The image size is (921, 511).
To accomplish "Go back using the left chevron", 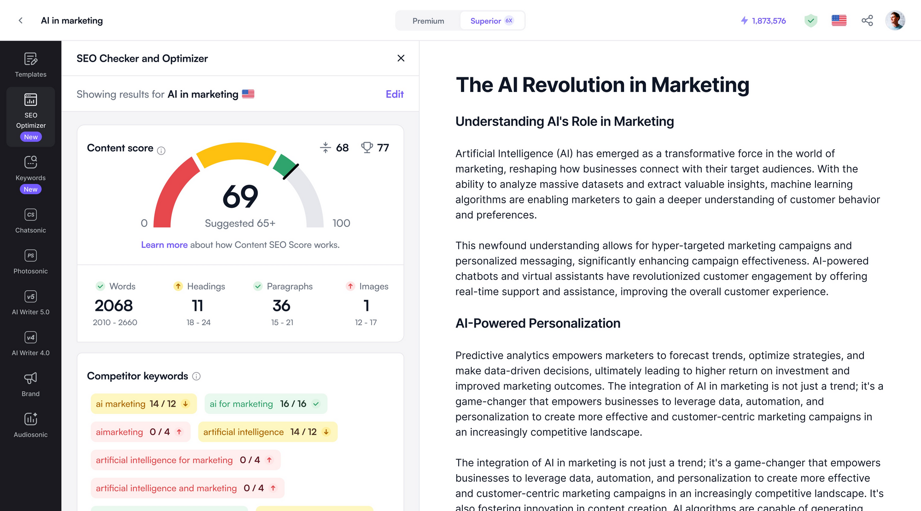I will click(x=20, y=21).
